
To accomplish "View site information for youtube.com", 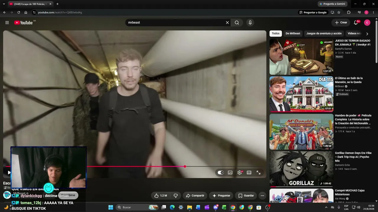I will (34, 12).
